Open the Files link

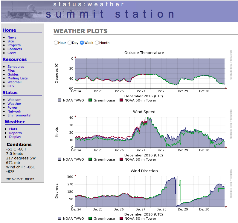pyautogui.click(x=11, y=70)
